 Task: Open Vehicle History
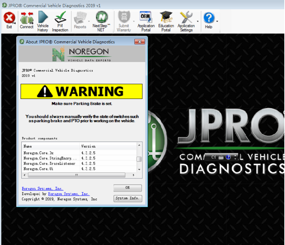click(x=43, y=21)
